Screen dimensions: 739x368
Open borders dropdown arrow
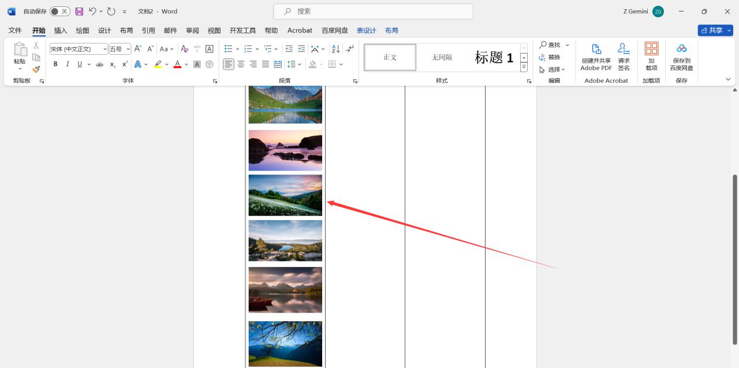coord(341,65)
